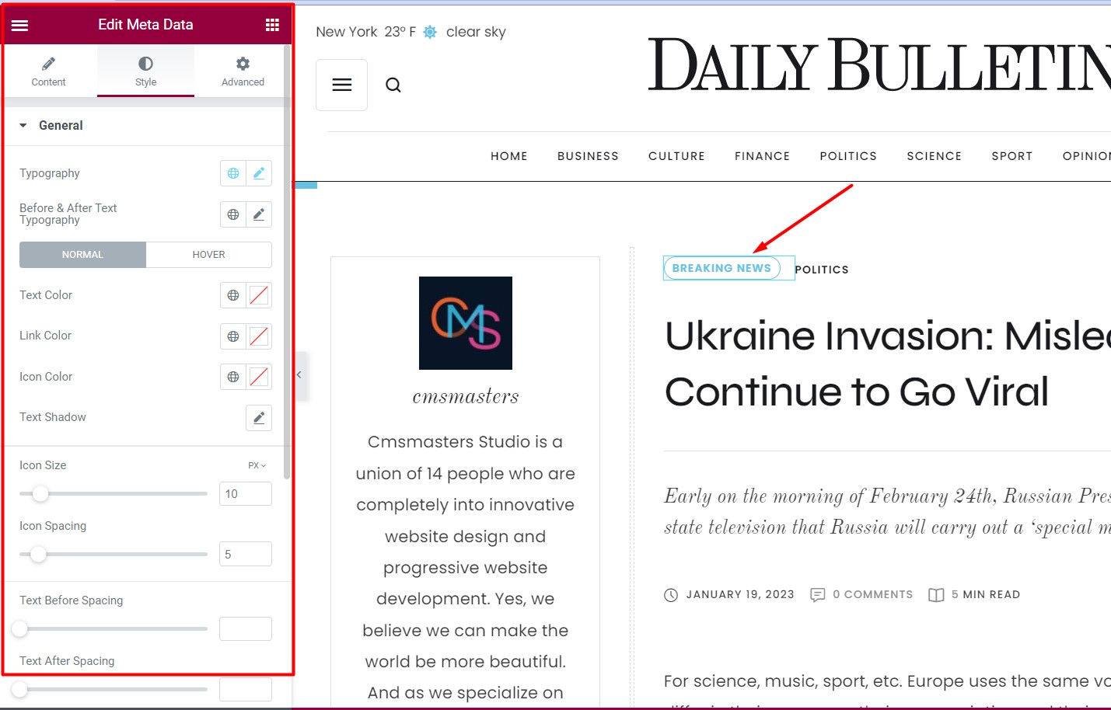Click the cmsmasters author name
This screenshot has height=710, width=1111.
pos(466,397)
